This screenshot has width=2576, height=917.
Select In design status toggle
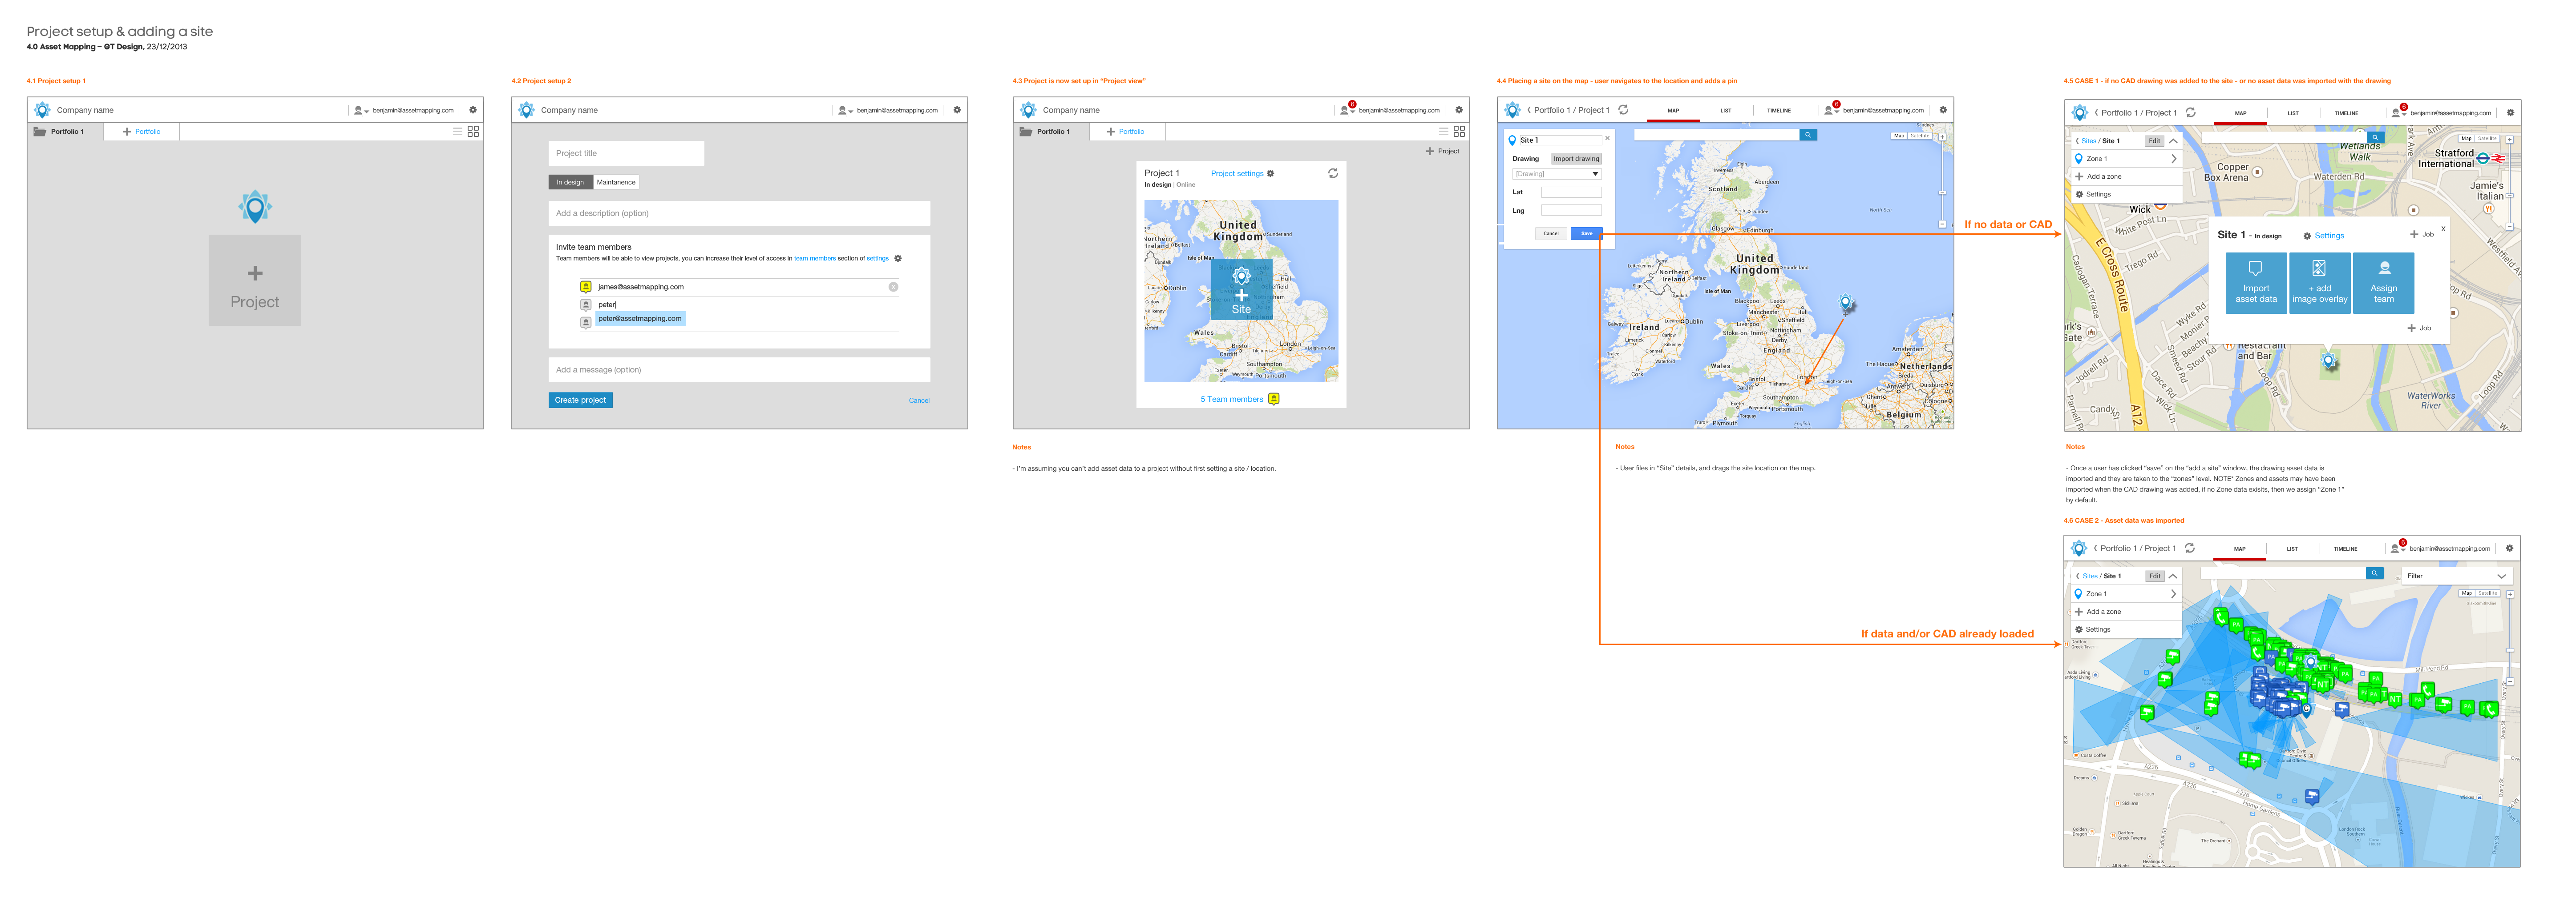tap(570, 182)
